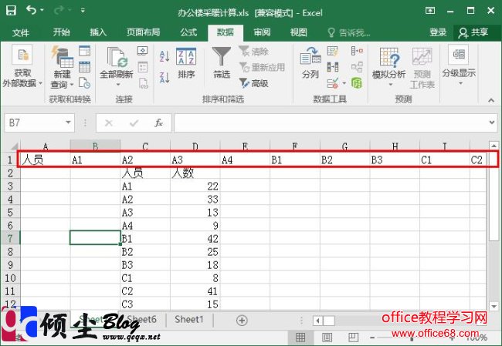This screenshot has width=502, height=346.
Task: Open the 全部刷新 dropdown arrow
Action: click(x=118, y=85)
